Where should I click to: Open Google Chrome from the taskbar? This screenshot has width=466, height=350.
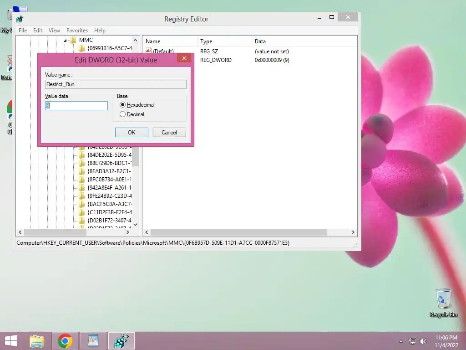click(65, 341)
